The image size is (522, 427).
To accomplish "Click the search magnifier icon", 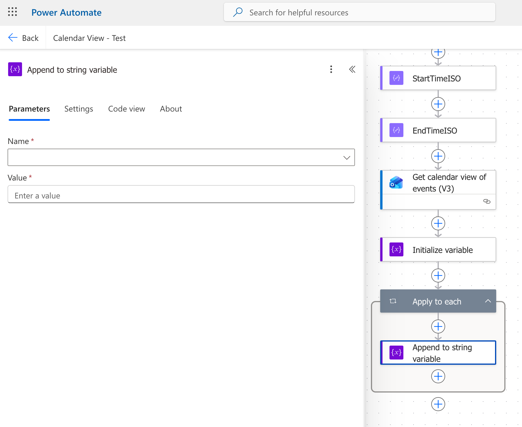I will [x=238, y=12].
